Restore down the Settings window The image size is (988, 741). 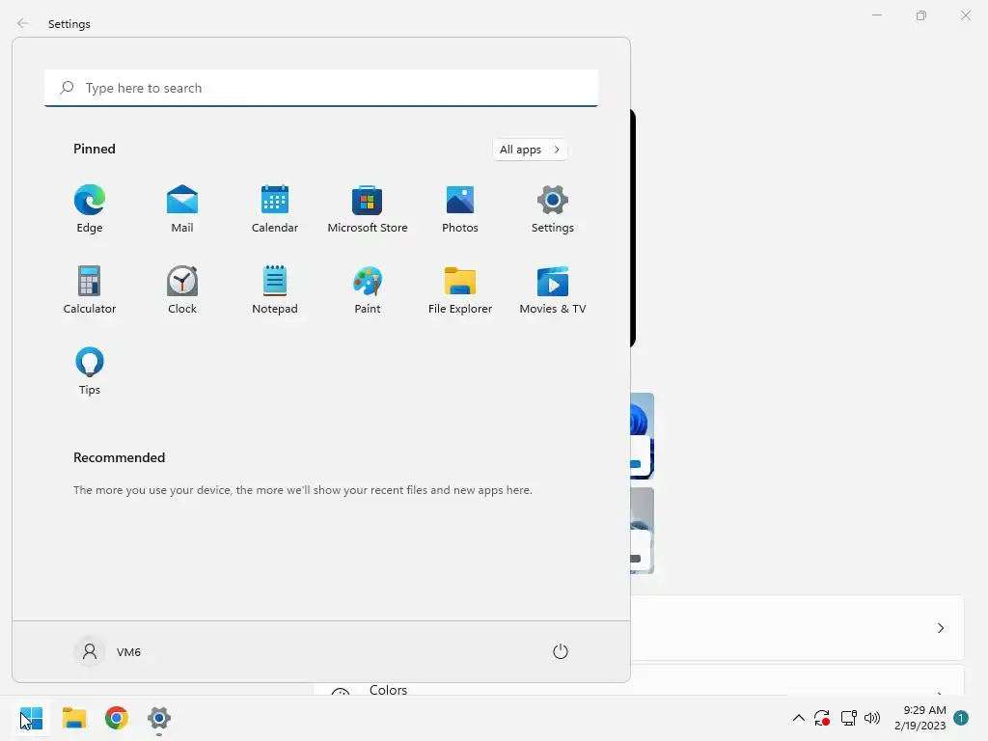[921, 15]
